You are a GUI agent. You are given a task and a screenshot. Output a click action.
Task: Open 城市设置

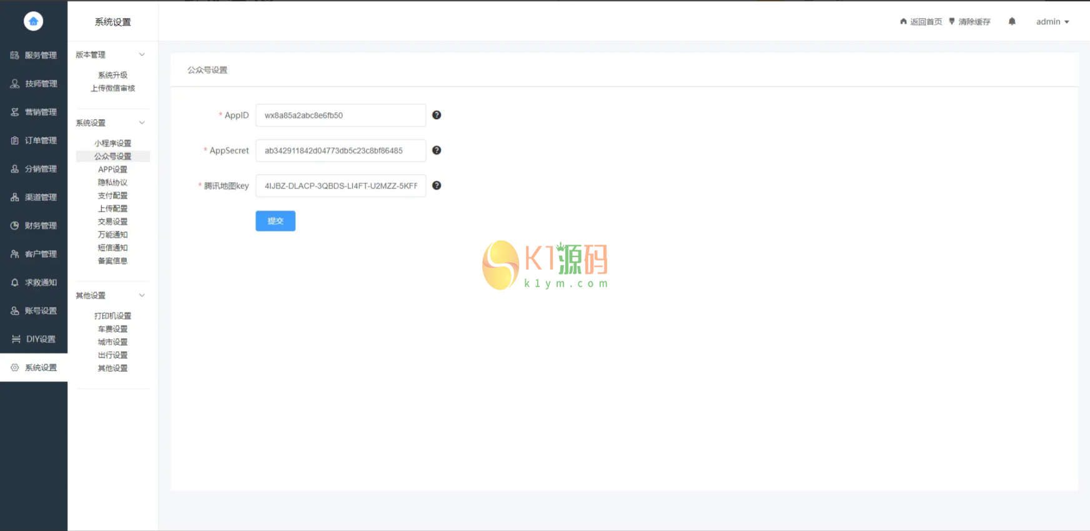tap(112, 342)
